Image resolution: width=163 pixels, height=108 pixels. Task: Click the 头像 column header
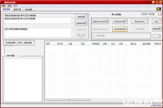70,44
